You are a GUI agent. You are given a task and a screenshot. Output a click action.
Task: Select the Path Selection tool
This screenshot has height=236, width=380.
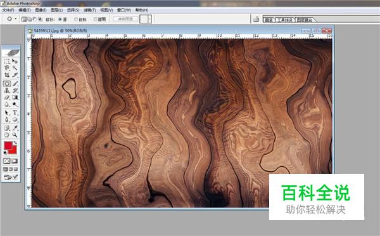(x=7, y=113)
